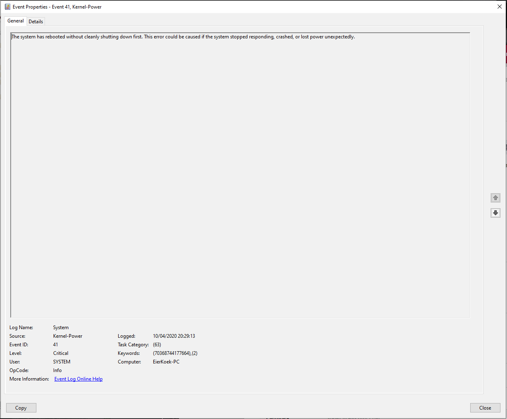Open the Event Log Online Help link
This screenshot has height=419, width=507.
(79, 379)
